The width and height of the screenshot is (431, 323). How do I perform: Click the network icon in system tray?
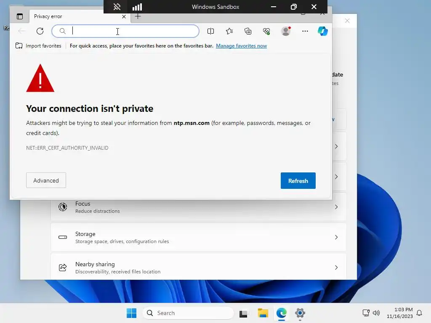click(366, 313)
